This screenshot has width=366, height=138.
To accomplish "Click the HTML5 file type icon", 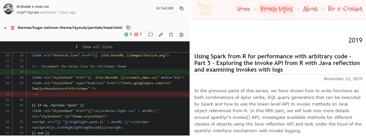I will tap(12, 28).
